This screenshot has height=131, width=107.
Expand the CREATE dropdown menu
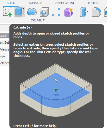pos(38,20)
